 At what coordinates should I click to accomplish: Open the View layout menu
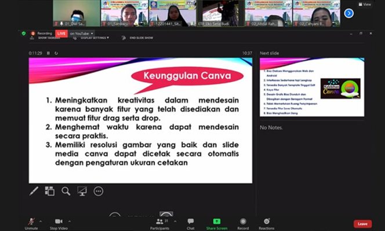click(365, 4)
